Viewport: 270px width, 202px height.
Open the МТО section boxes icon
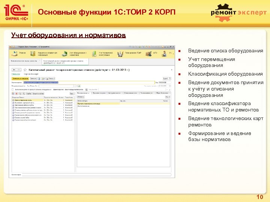coord(148,54)
